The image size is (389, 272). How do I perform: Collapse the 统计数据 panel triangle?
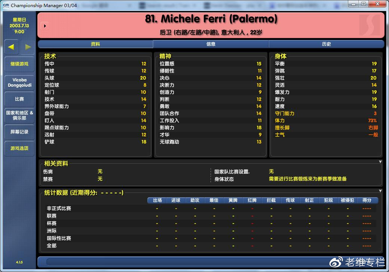tap(380, 191)
